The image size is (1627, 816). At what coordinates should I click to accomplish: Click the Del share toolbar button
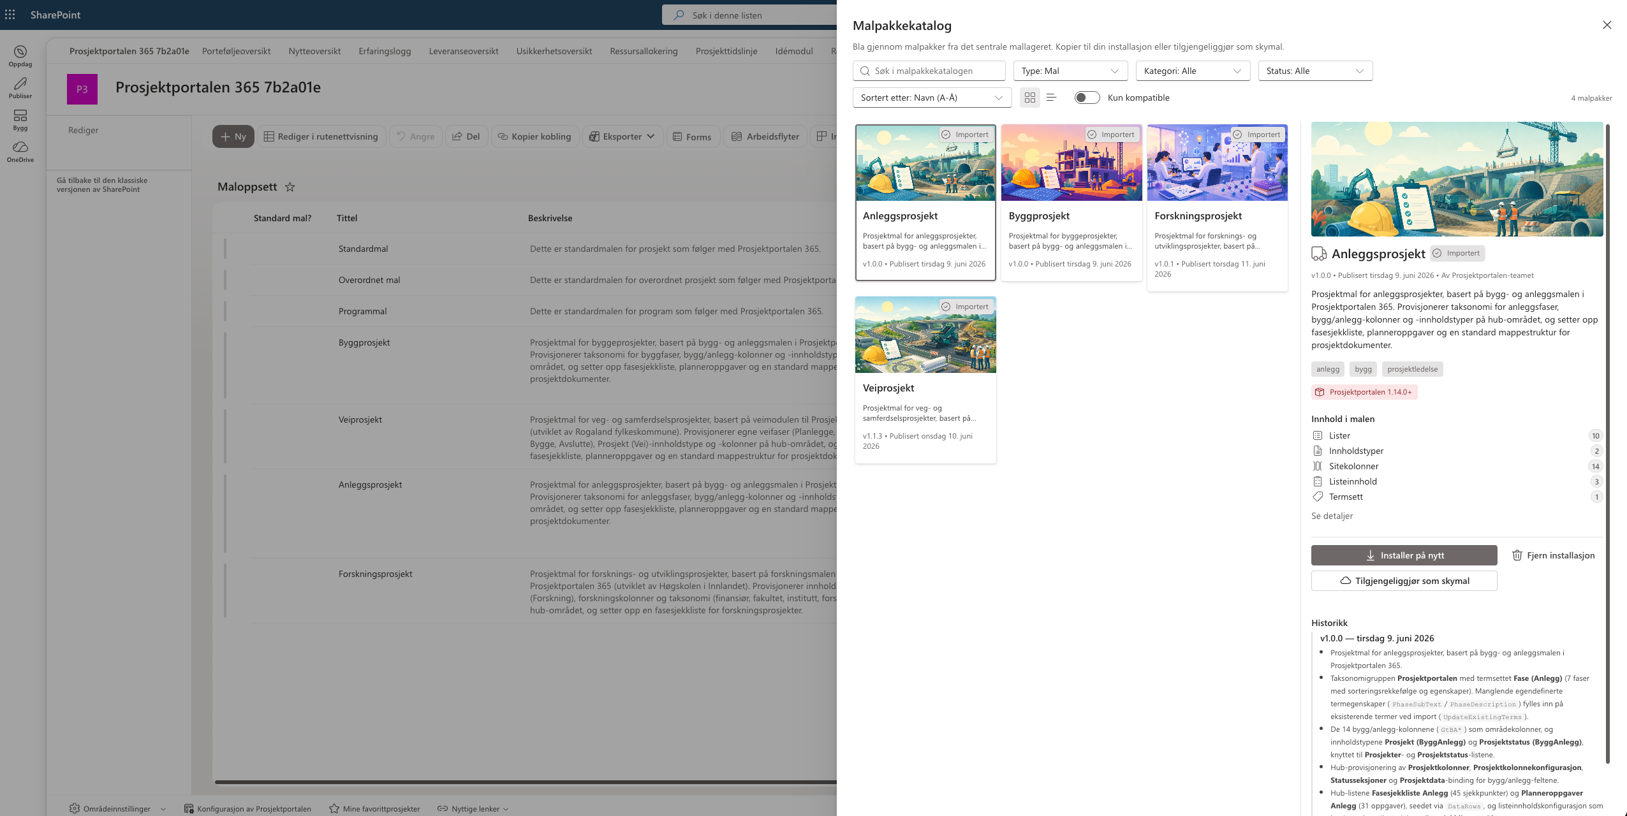coord(466,136)
